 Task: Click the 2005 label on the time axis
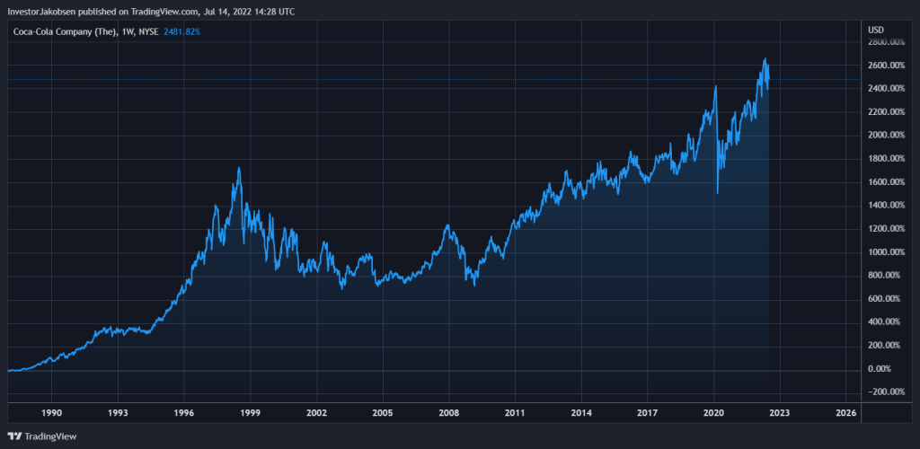click(383, 413)
